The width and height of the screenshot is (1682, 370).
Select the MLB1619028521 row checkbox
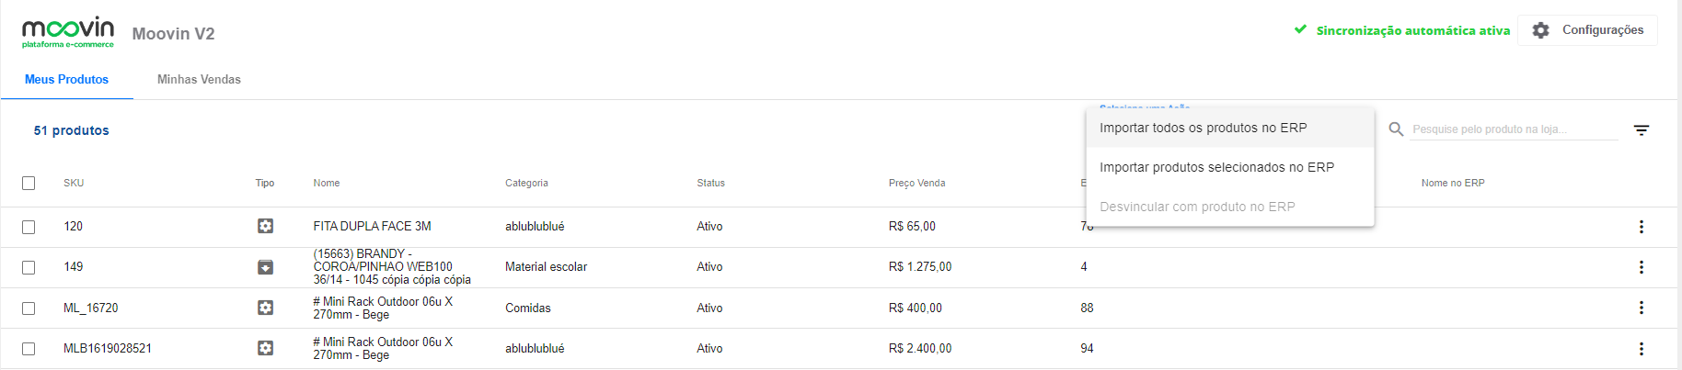tap(29, 349)
